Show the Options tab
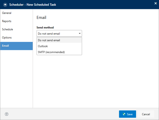 point(16,38)
